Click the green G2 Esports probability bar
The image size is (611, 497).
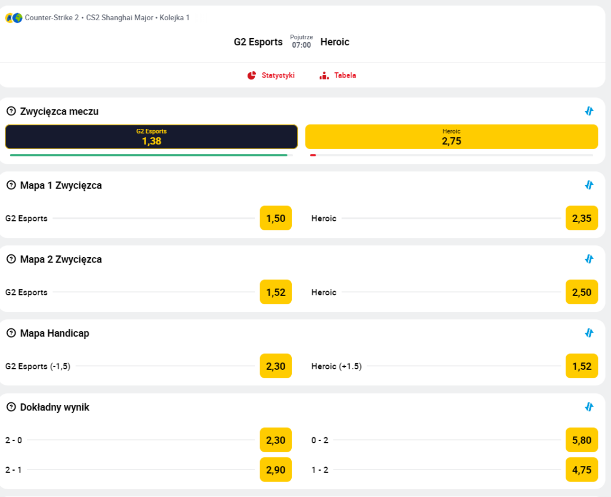coord(149,155)
